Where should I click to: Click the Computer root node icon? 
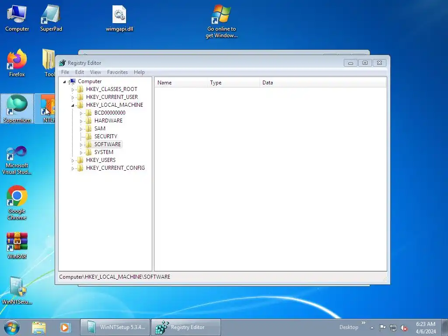click(73, 81)
